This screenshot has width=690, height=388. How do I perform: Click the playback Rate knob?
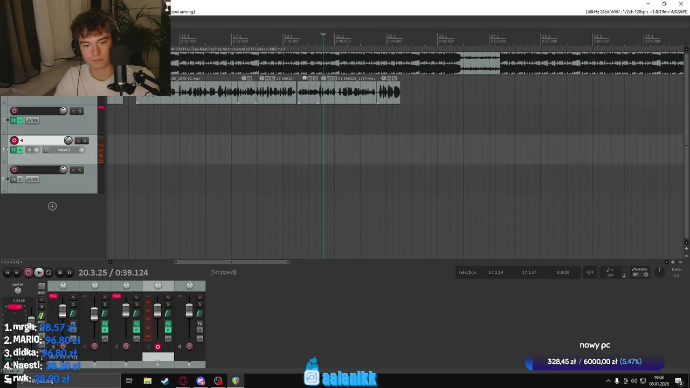point(659,272)
